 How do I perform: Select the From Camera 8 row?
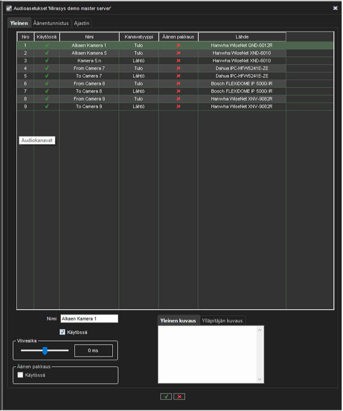click(89, 83)
